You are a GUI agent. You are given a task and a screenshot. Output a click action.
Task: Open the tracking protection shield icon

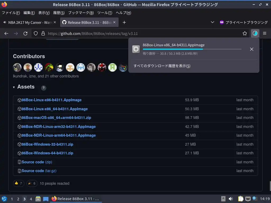(x=36, y=34)
